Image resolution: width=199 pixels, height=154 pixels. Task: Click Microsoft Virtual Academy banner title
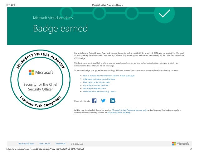(x=53, y=18)
